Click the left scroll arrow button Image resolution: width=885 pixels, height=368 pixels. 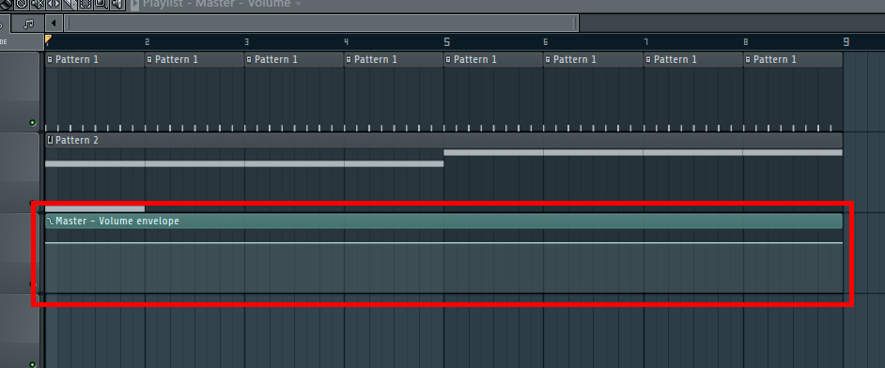(54, 23)
